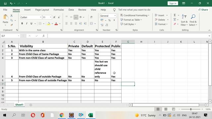Apply comma style format
The height and width of the screenshot is (119, 212).
coord(114,20)
